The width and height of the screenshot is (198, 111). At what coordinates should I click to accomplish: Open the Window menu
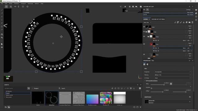click(16, 4)
